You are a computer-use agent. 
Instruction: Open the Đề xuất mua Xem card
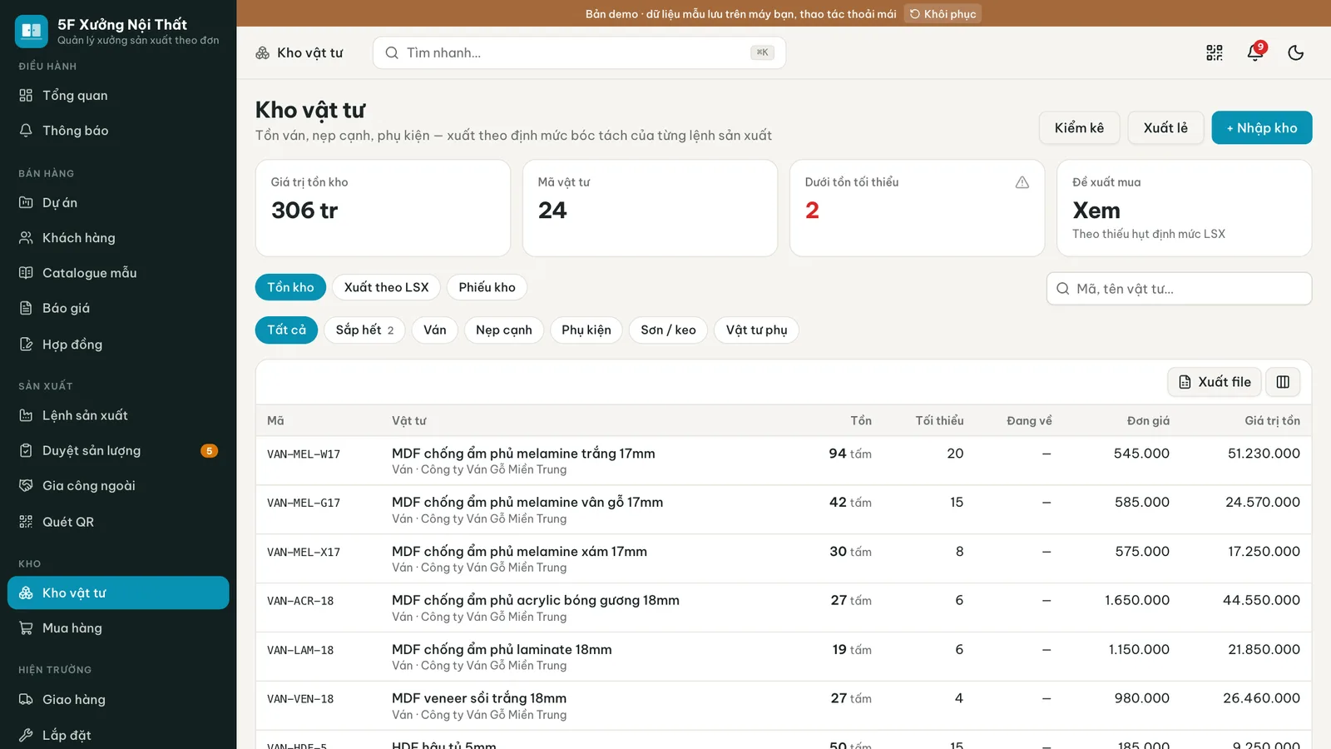pyautogui.click(x=1184, y=208)
